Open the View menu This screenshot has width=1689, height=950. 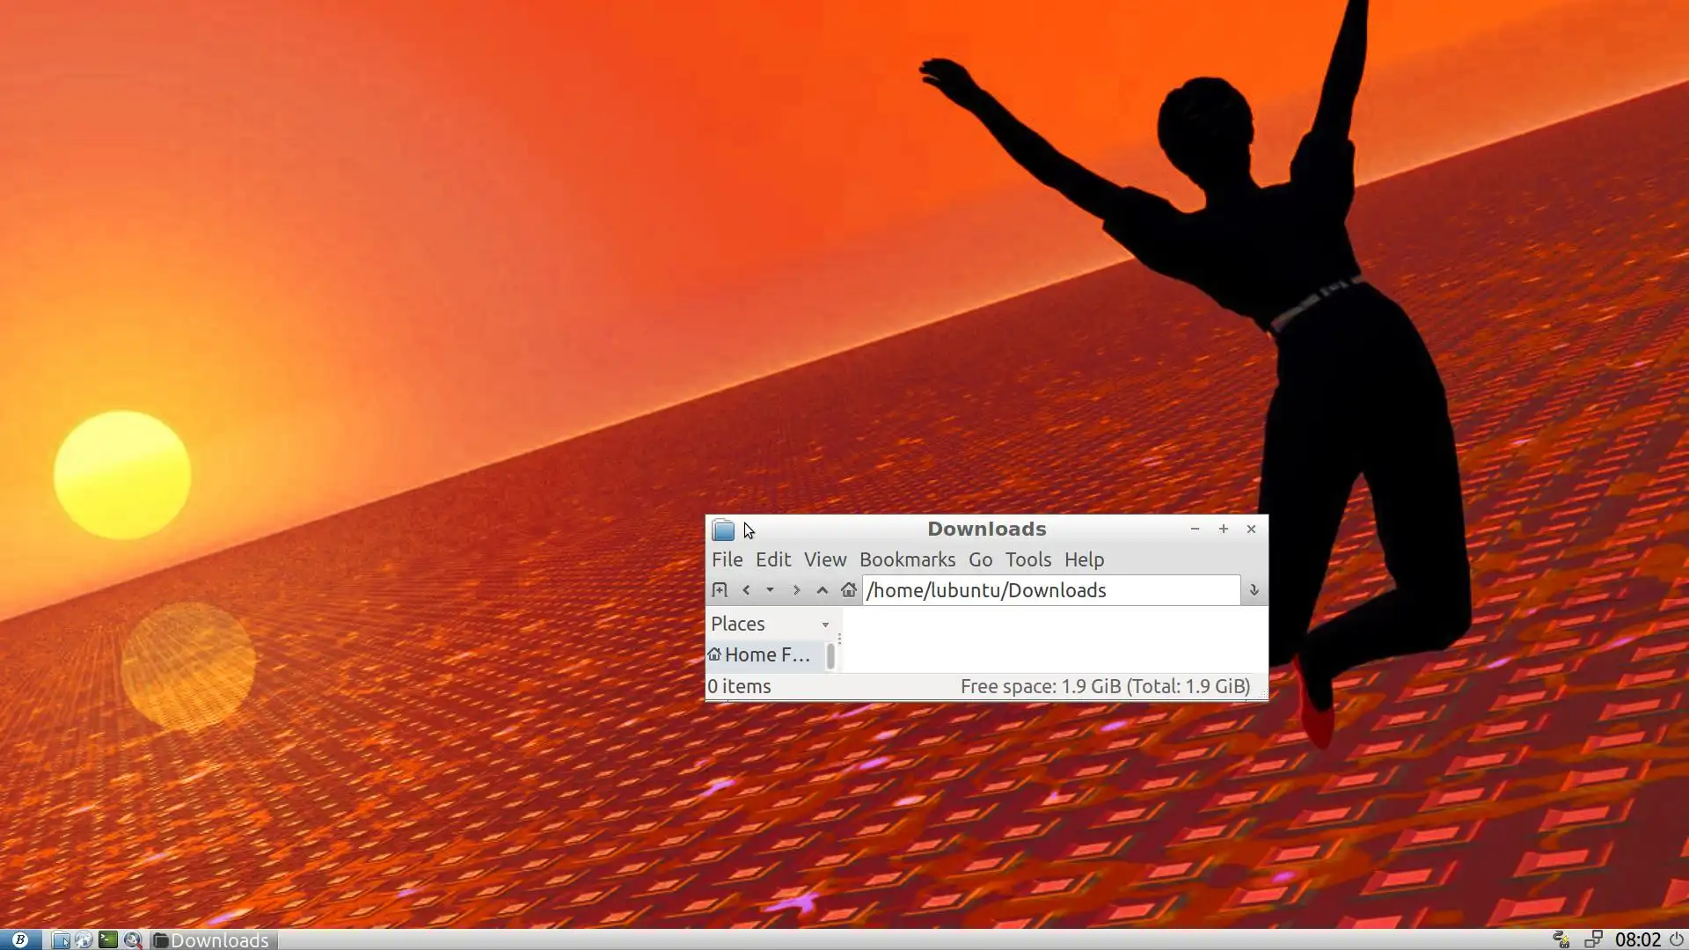[824, 559]
